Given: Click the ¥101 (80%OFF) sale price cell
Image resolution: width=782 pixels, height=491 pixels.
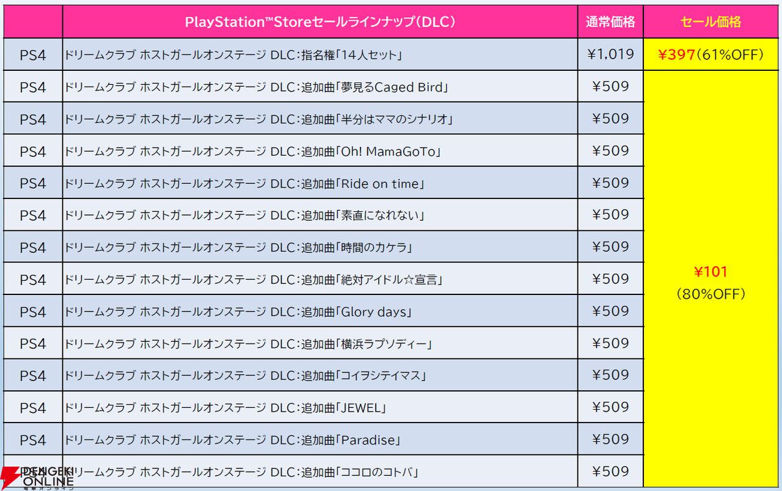Looking at the screenshot, I should 711,283.
